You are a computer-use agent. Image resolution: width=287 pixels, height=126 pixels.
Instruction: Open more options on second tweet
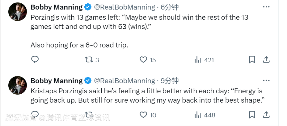(266, 80)
